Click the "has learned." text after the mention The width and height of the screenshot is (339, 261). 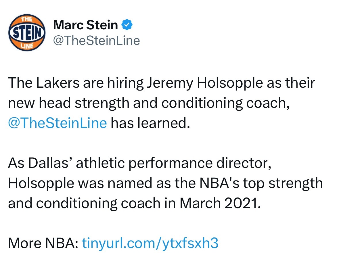(x=150, y=123)
